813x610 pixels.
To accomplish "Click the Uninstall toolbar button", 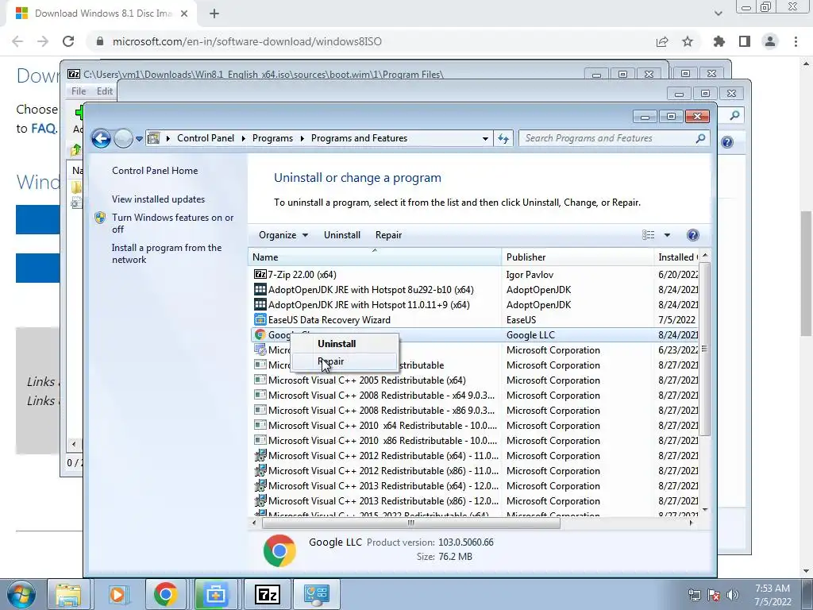I will (341, 235).
